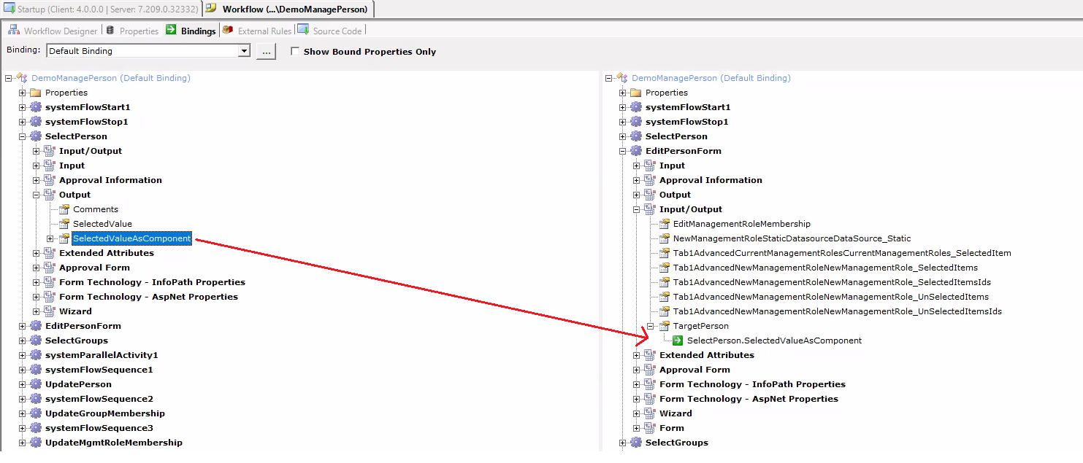The image size is (1083, 463).
Task: Select Tab1AdvancedNewManagementRoleNewManagementRole_UnSelectedItems
Action: click(x=831, y=297)
